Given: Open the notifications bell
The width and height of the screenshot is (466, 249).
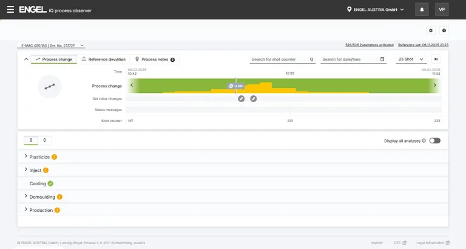Looking at the screenshot, I should coord(422,10).
